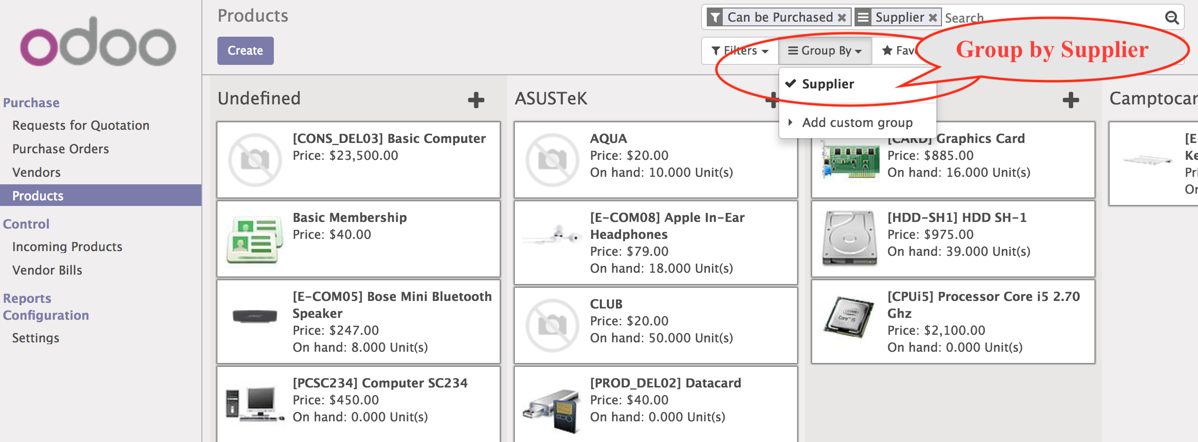Screen dimensions: 1198x442
Task: Click the Bose speaker price $247.00
Action: point(335,331)
